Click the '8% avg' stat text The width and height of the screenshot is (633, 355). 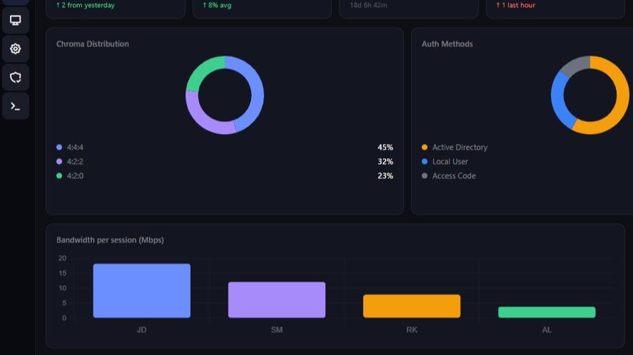tap(217, 5)
